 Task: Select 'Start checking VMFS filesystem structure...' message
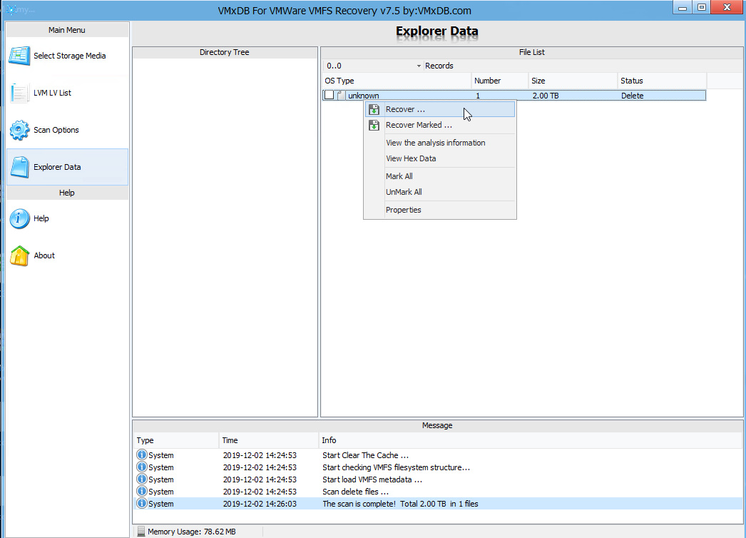click(396, 467)
